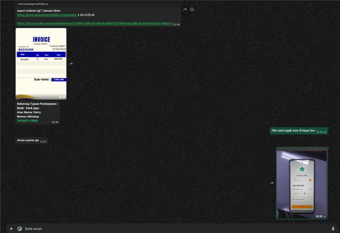The height and width of the screenshot is (233, 340).
Task: Click the 20.59 timestamp on payment photo
Action: [319, 216]
